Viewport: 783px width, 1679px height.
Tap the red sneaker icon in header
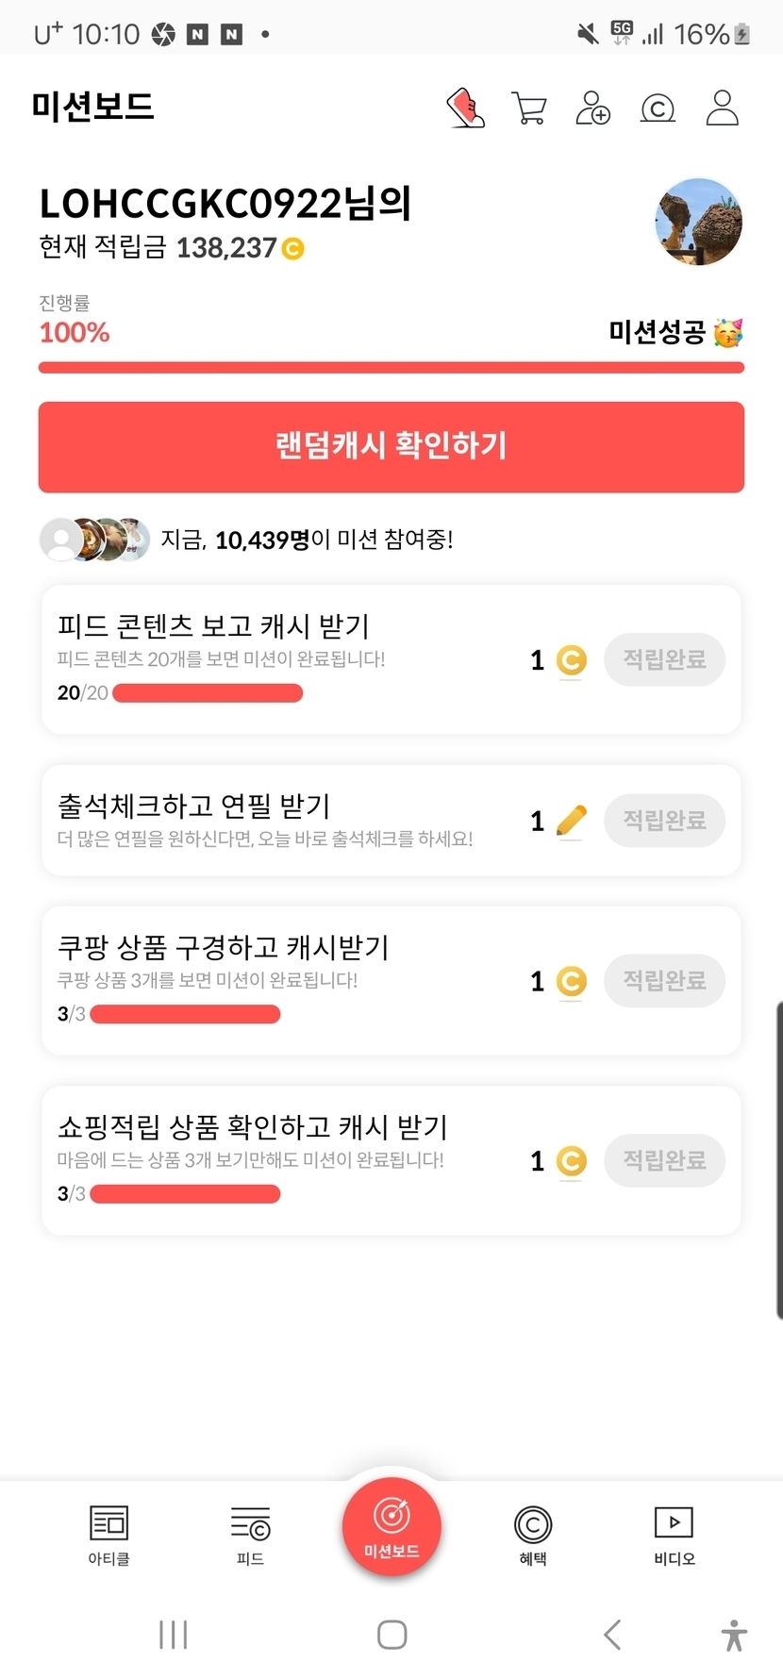(465, 108)
